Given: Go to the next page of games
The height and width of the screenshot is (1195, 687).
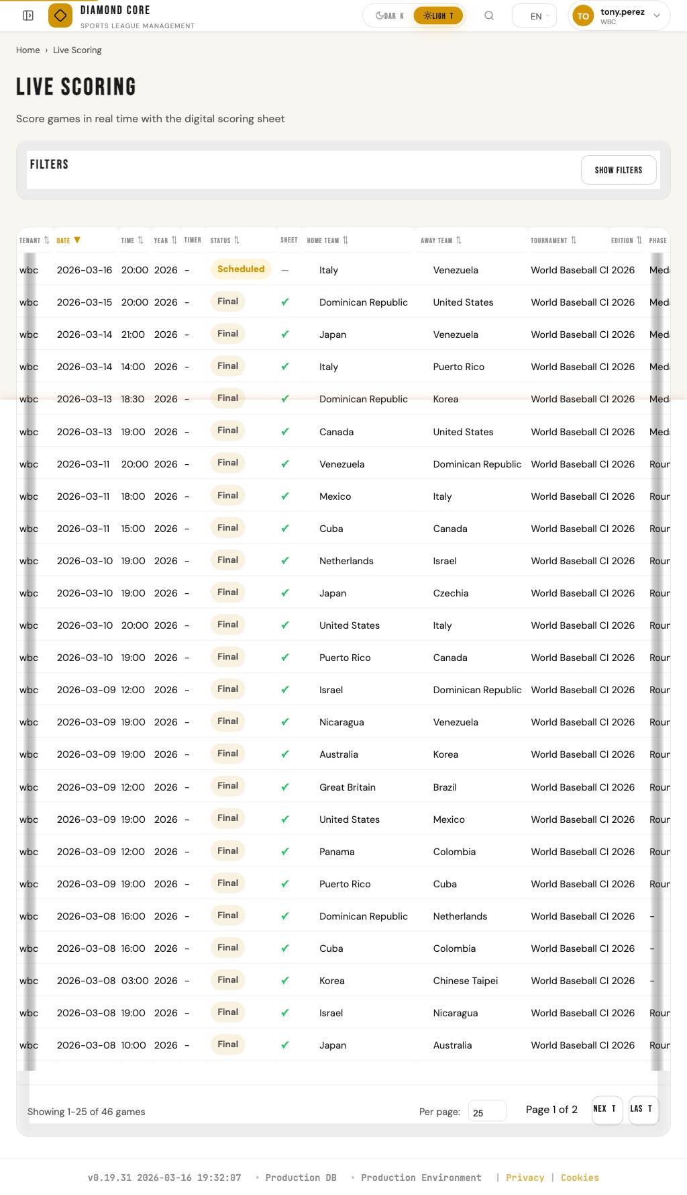Looking at the screenshot, I should 606,1110.
